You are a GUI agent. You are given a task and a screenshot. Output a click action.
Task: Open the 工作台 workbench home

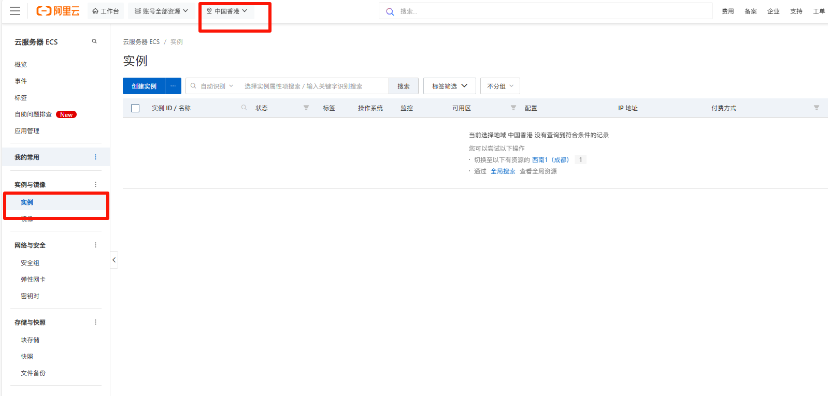[106, 11]
